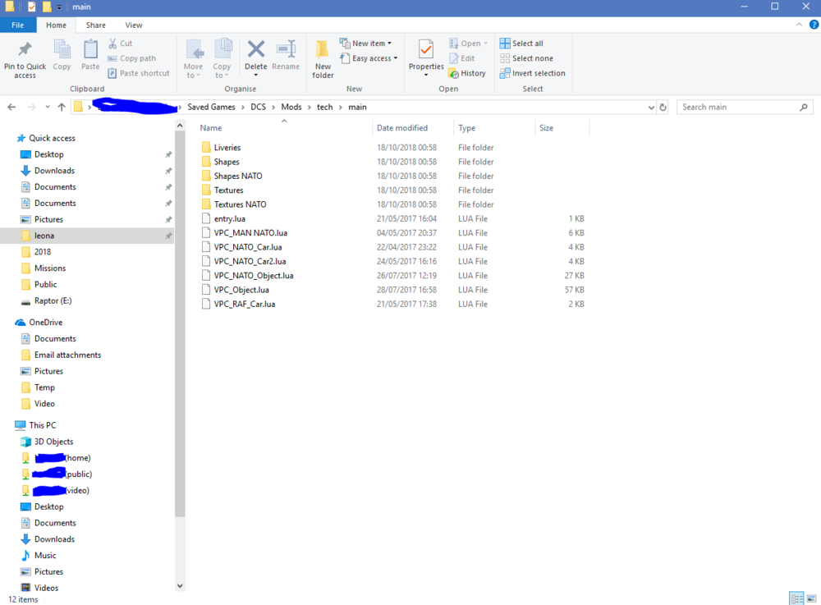The image size is (821, 605).
Task: Click the Properties icon
Action: (x=425, y=50)
